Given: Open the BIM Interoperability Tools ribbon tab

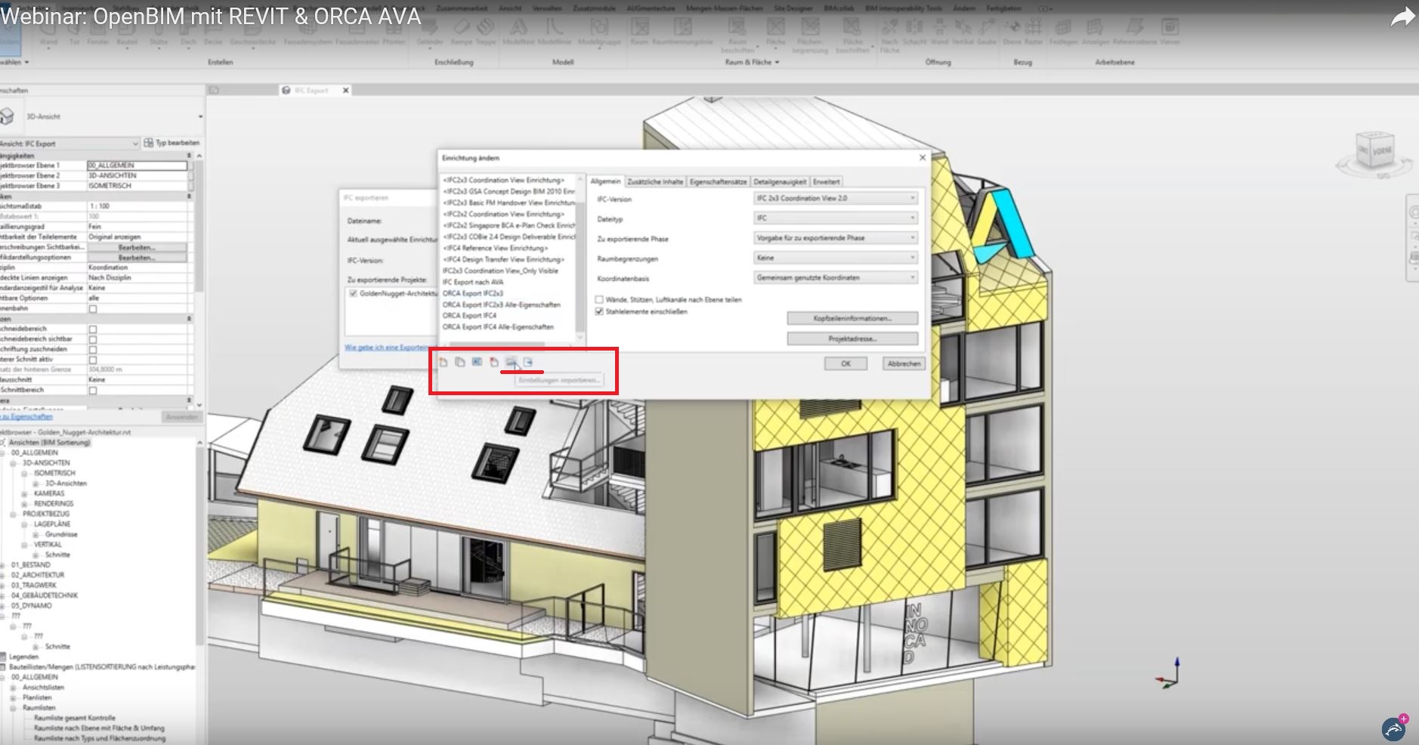Looking at the screenshot, I should [904, 8].
